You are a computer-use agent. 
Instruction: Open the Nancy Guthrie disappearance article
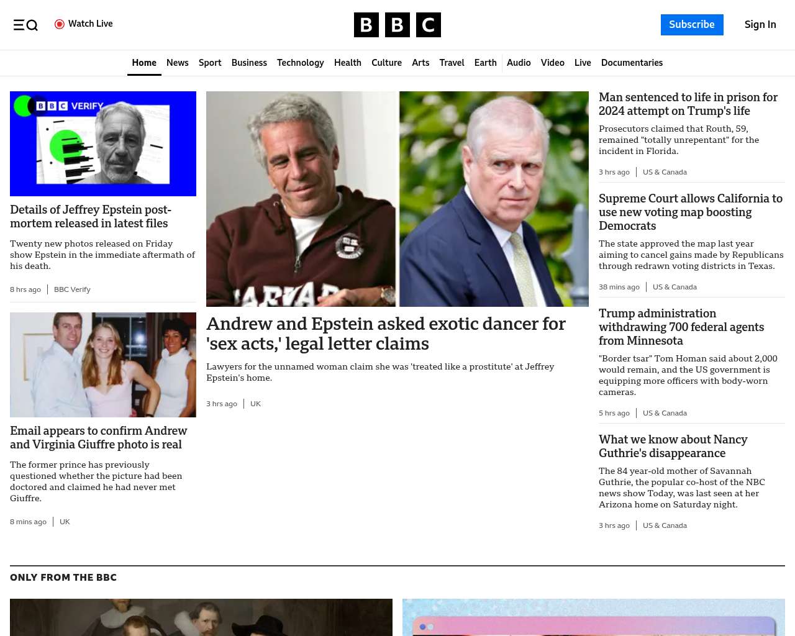[673, 446]
